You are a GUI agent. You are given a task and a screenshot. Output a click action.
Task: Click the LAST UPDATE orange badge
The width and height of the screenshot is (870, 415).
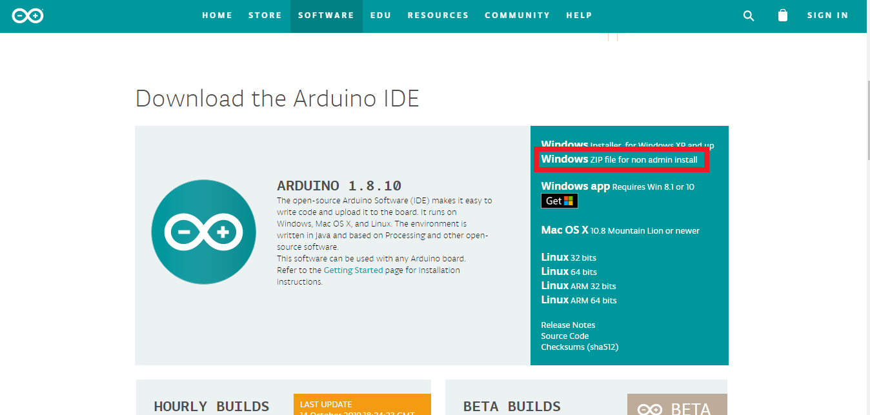coord(362,404)
